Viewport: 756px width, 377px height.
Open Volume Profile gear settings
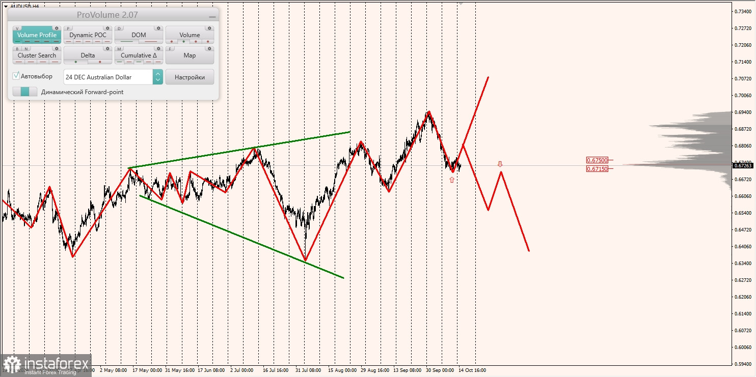(57, 28)
